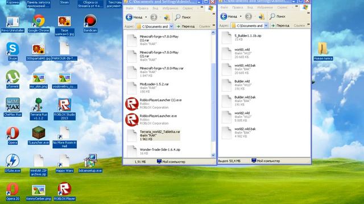Image resolution: width=364 pixels, height=204 pixels.
Task: Select RobloxPlayerLauncher.exe in left window
Action: (x=151, y=120)
